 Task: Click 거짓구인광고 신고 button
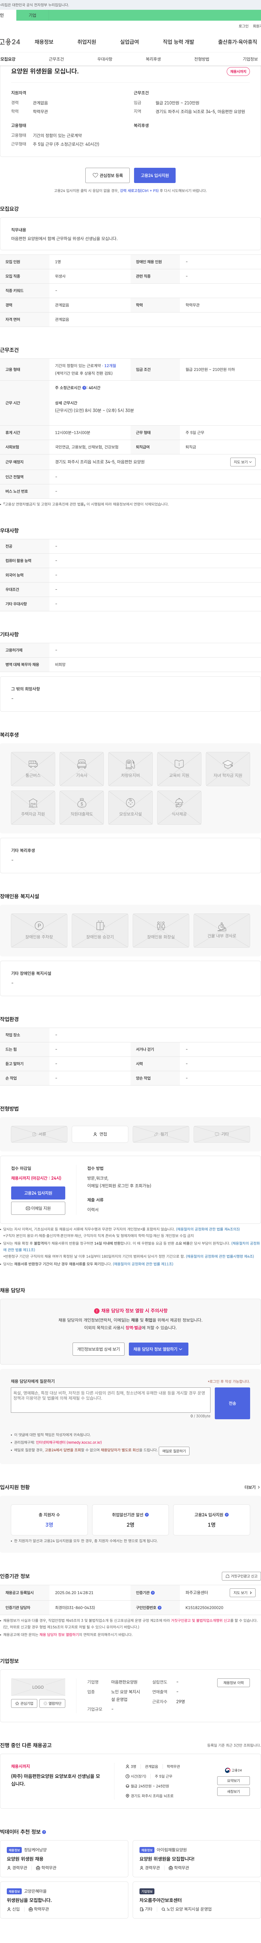(241, 1576)
